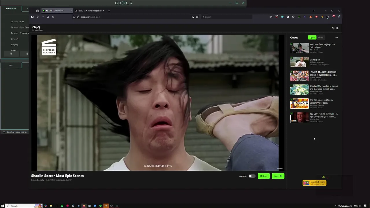Select 'Default - Teal Blue' profile in GoXLR
This screenshot has width=370, height=208.
click(x=20, y=27)
